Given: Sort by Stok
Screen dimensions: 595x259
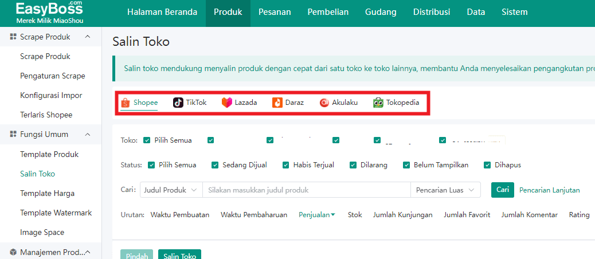Looking at the screenshot, I should pyautogui.click(x=355, y=215).
